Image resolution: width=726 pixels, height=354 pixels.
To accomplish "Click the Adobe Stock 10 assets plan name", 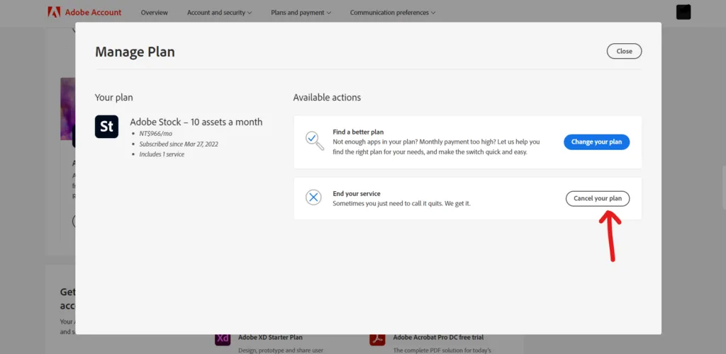I will (196, 122).
